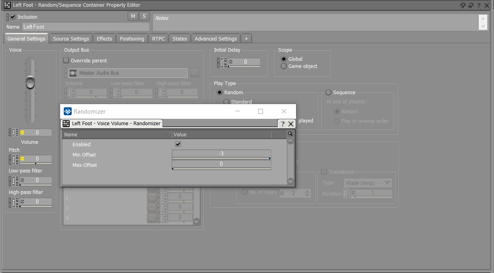
Task: Click the Voice volume fader handle
Action: click(x=30, y=83)
